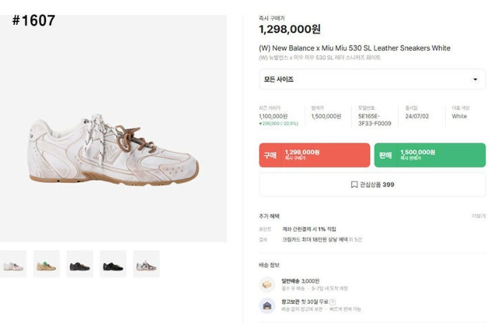Viewport: 495px width, 323px height.
Task: Click the red 구매 buy button
Action: [314, 155]
